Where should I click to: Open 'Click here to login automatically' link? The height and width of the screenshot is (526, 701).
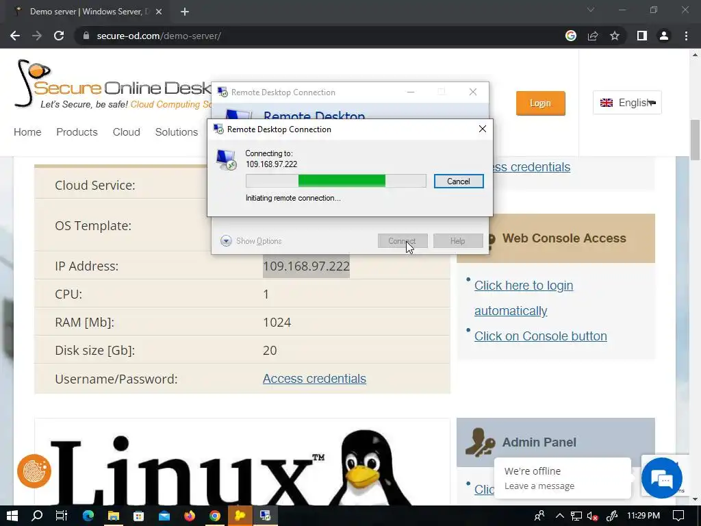524,298
